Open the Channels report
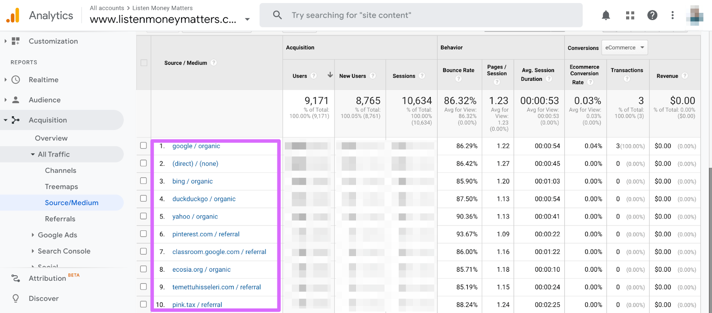The width and height of the screenshot is (712, 313). [x=61, y=170]
